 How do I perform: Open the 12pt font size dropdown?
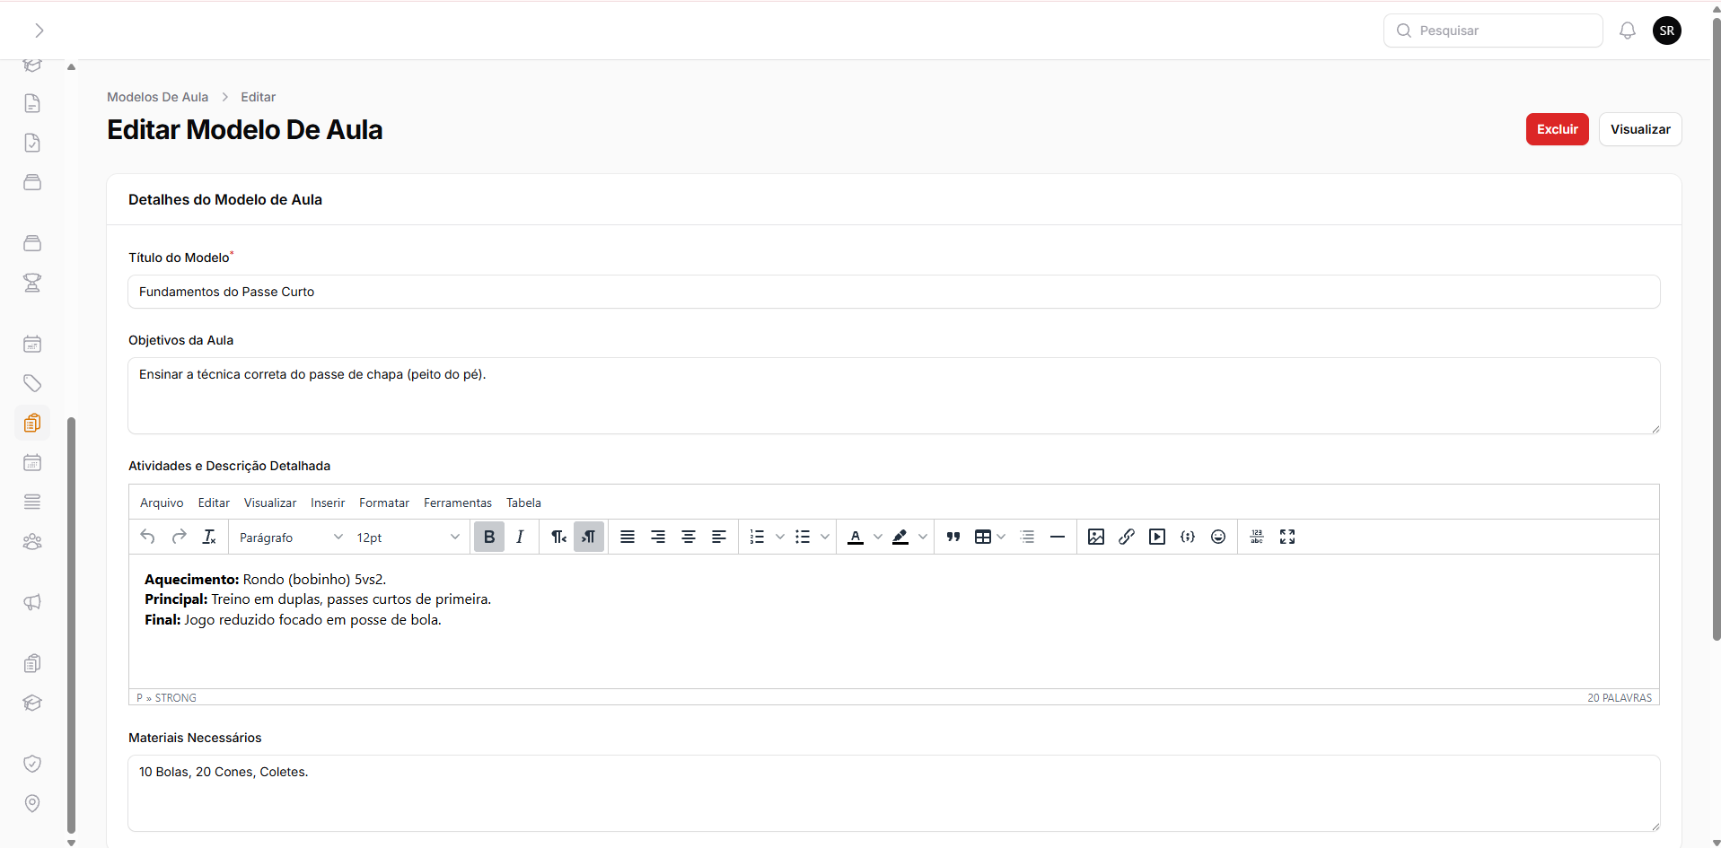point(407,537)
